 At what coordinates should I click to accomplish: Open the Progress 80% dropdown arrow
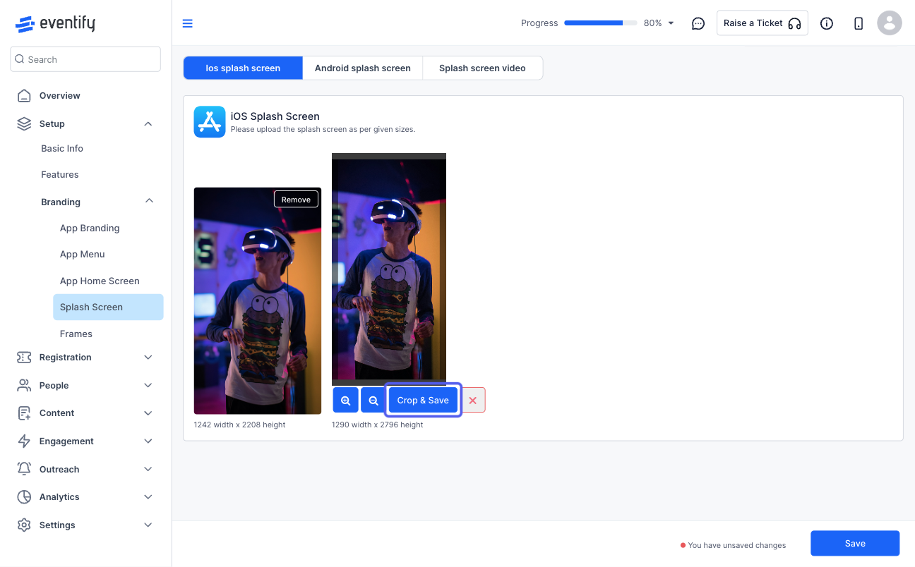point(671,23)
